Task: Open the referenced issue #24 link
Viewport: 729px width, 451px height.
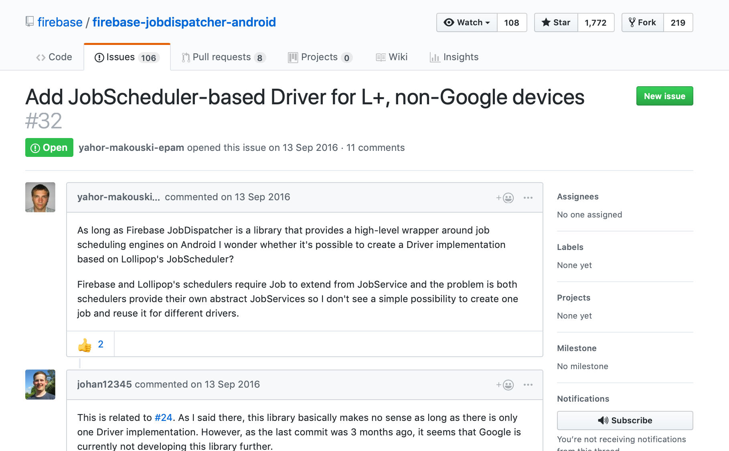Action: click(x=164, y=418)
